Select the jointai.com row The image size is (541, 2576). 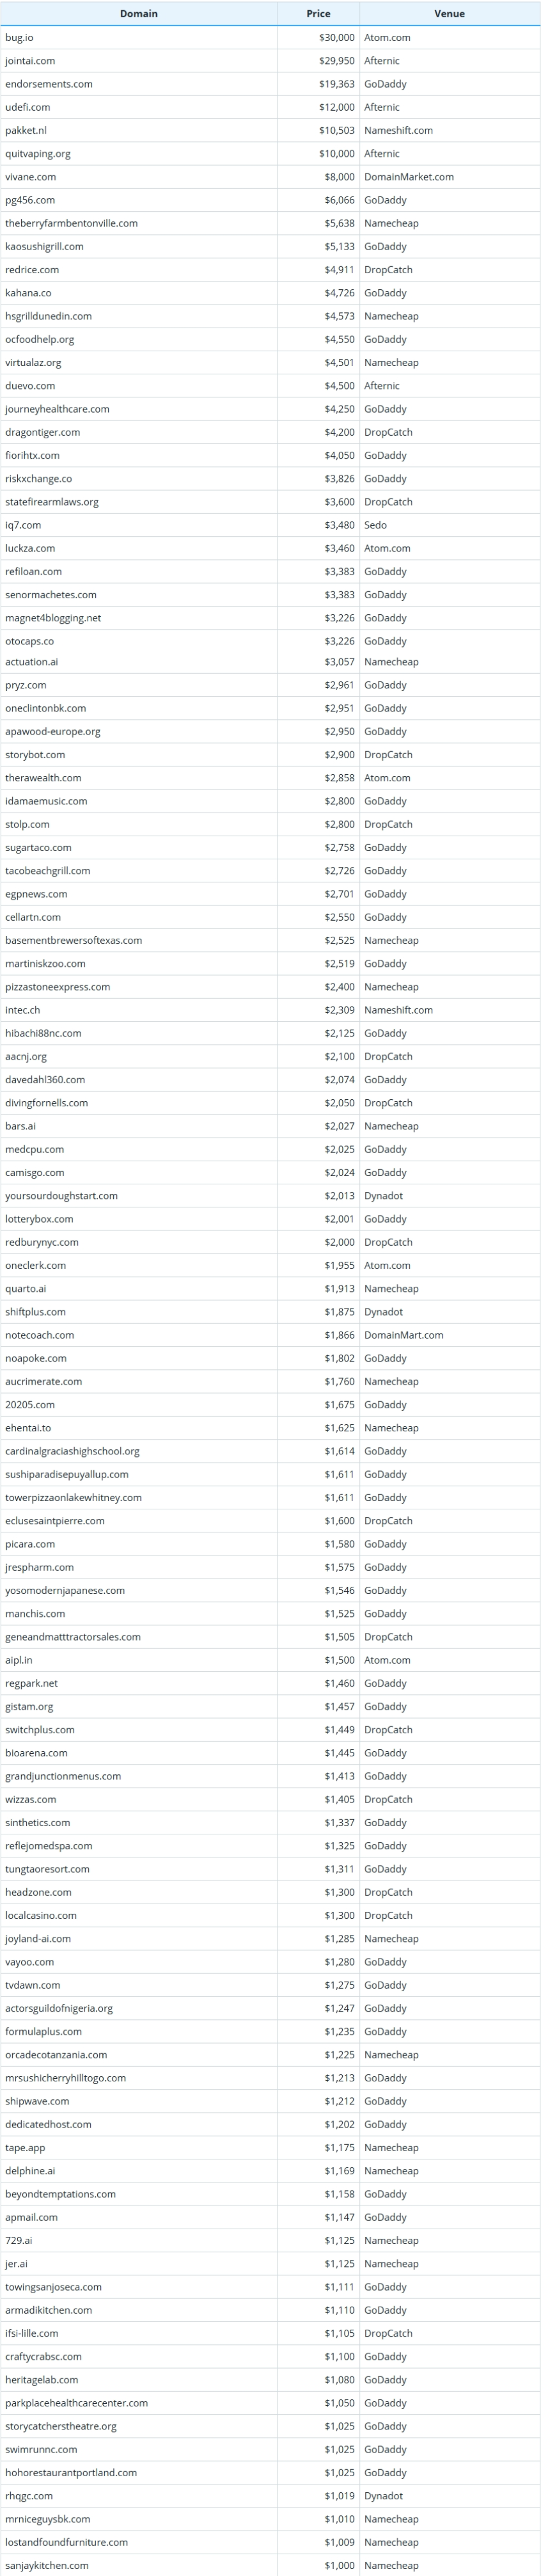270,61
